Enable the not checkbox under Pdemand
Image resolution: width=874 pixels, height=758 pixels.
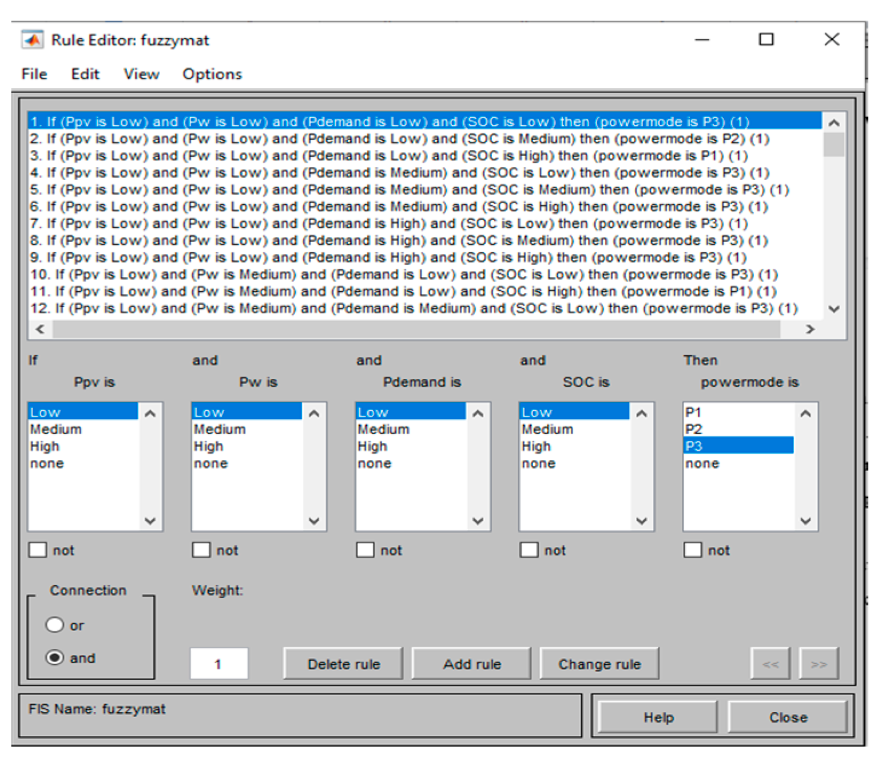(365, 550)
